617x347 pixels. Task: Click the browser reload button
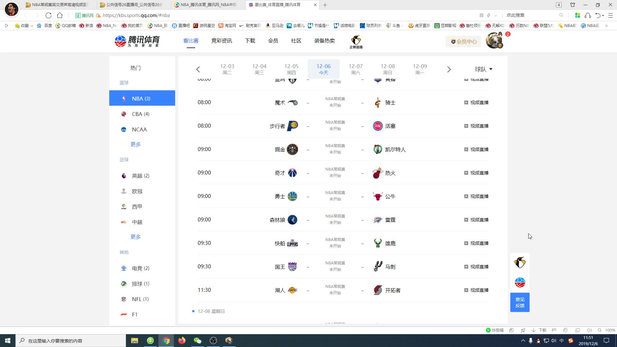(x=49, y=15)
